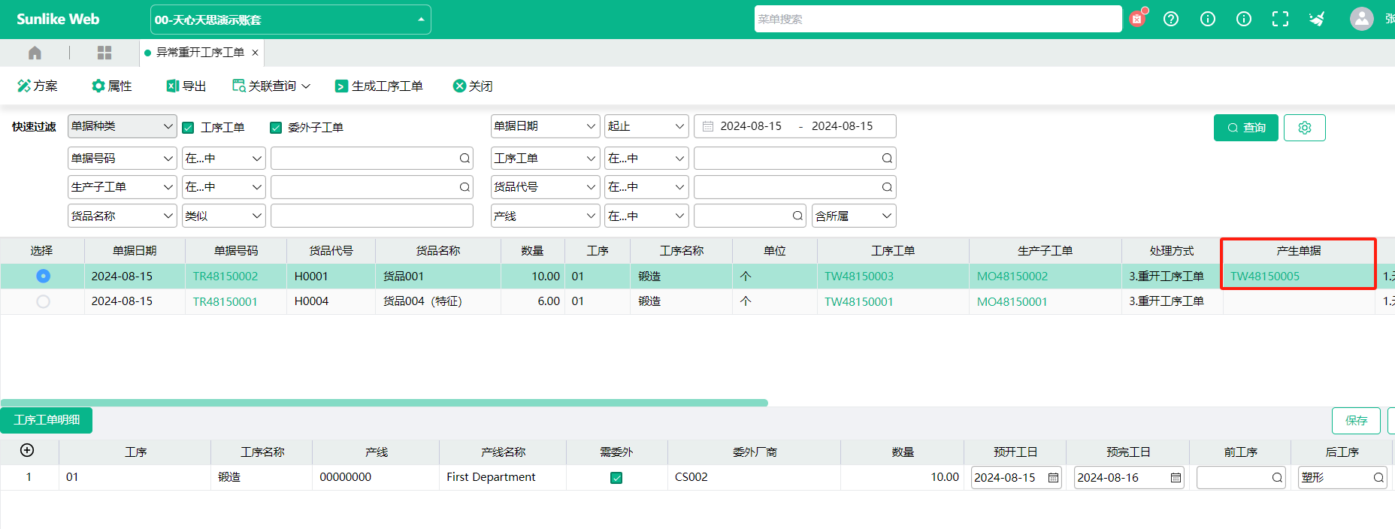Open work order link TW48150003
Viewport: 1395px width, 529px height.
pos(859,277)
